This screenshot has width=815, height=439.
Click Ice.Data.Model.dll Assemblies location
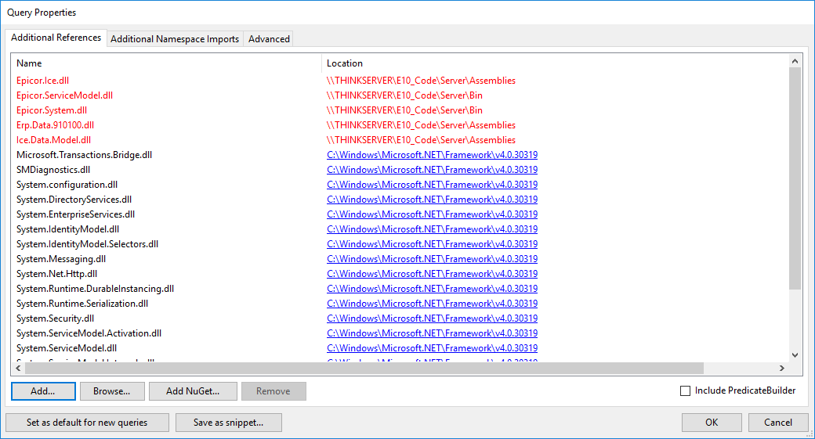point(421,140)
